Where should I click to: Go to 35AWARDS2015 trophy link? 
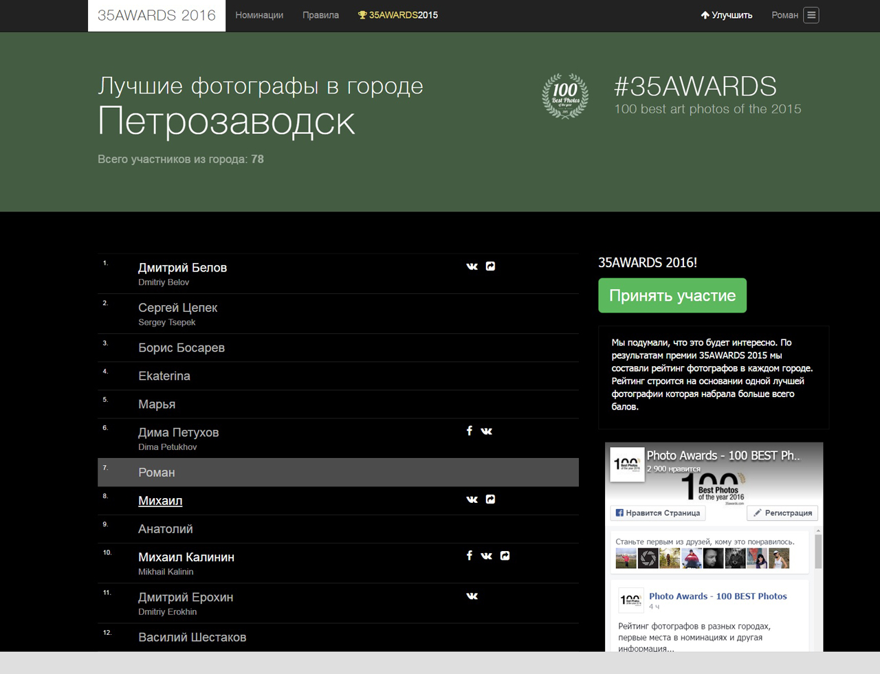click(x=398, y=15)
